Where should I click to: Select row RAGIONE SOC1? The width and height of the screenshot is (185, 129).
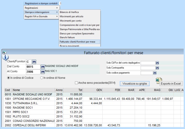point(94,108)
